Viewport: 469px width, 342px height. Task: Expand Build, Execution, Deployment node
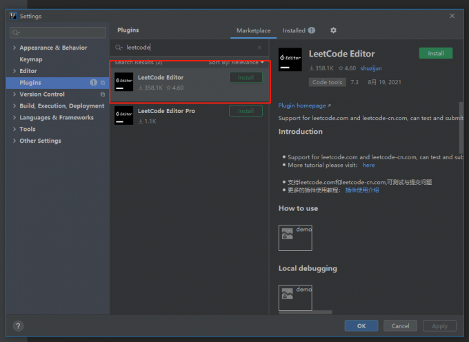[14, 105]
